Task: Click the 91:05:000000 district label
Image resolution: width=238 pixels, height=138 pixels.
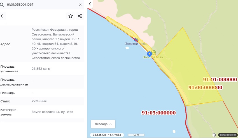Action: 158,113
